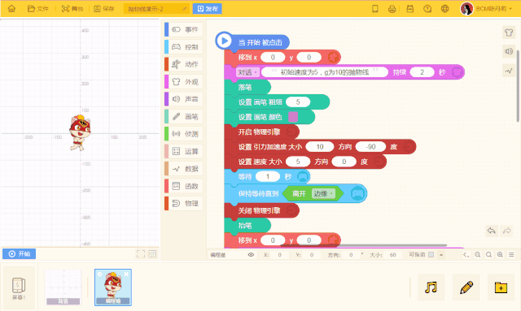Click the 方向 (direction) field
The height and width of the screenshot is (311, 521).
point(351,255)
